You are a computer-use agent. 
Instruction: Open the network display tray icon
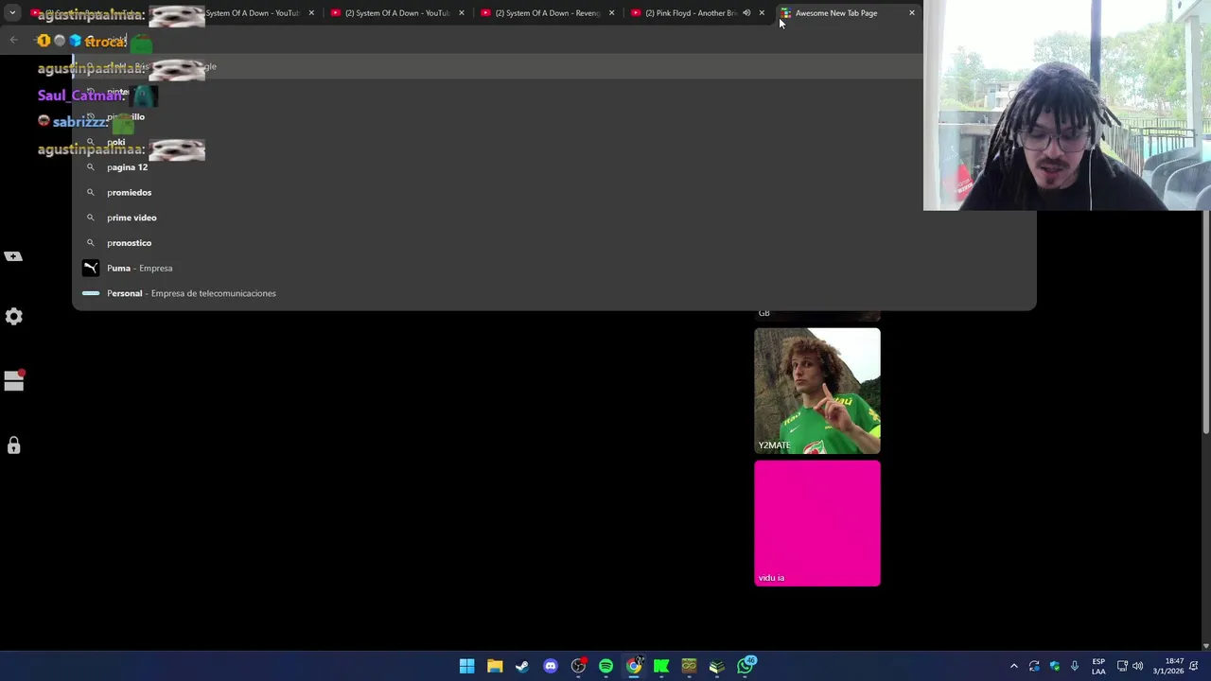pyautogui.click(x=1122, y=666)
